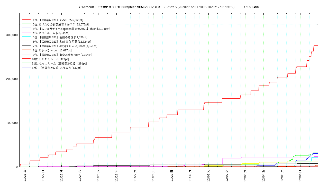The image size is (329, 185).
Task: Click the 300,000 y-axis label
Action: tap(12, 35)
